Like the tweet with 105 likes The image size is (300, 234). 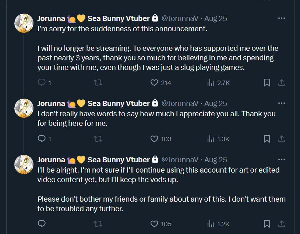[155, 224]
